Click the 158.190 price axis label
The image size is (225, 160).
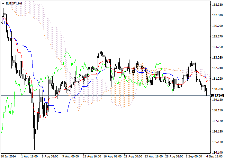pos(217,110)
